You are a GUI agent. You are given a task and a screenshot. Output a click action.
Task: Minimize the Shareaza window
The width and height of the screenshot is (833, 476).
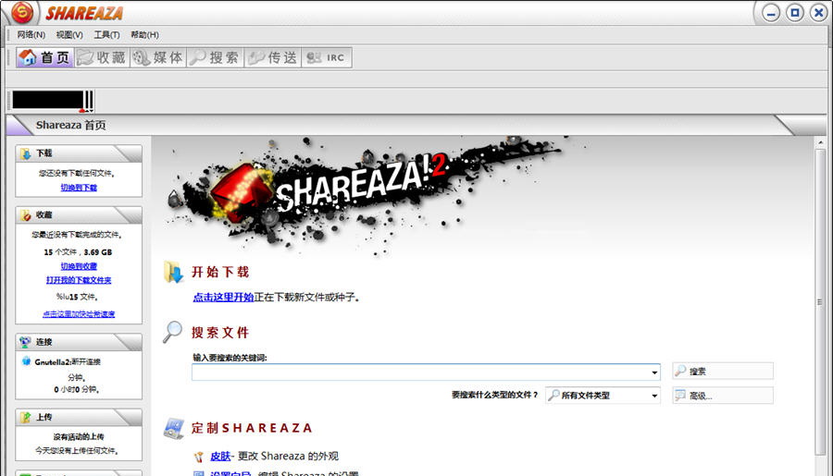point(771,13)
